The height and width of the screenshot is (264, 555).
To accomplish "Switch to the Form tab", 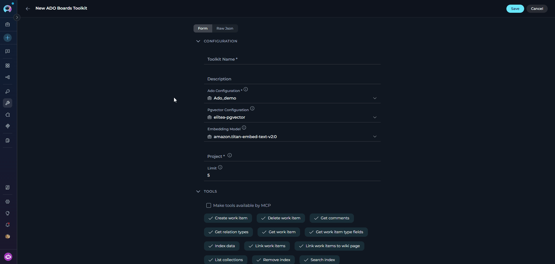I will tap(203, 28).
